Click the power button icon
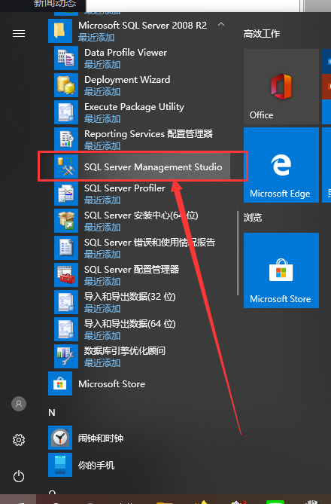Screen dimensions: 331x504 [19, 476]
